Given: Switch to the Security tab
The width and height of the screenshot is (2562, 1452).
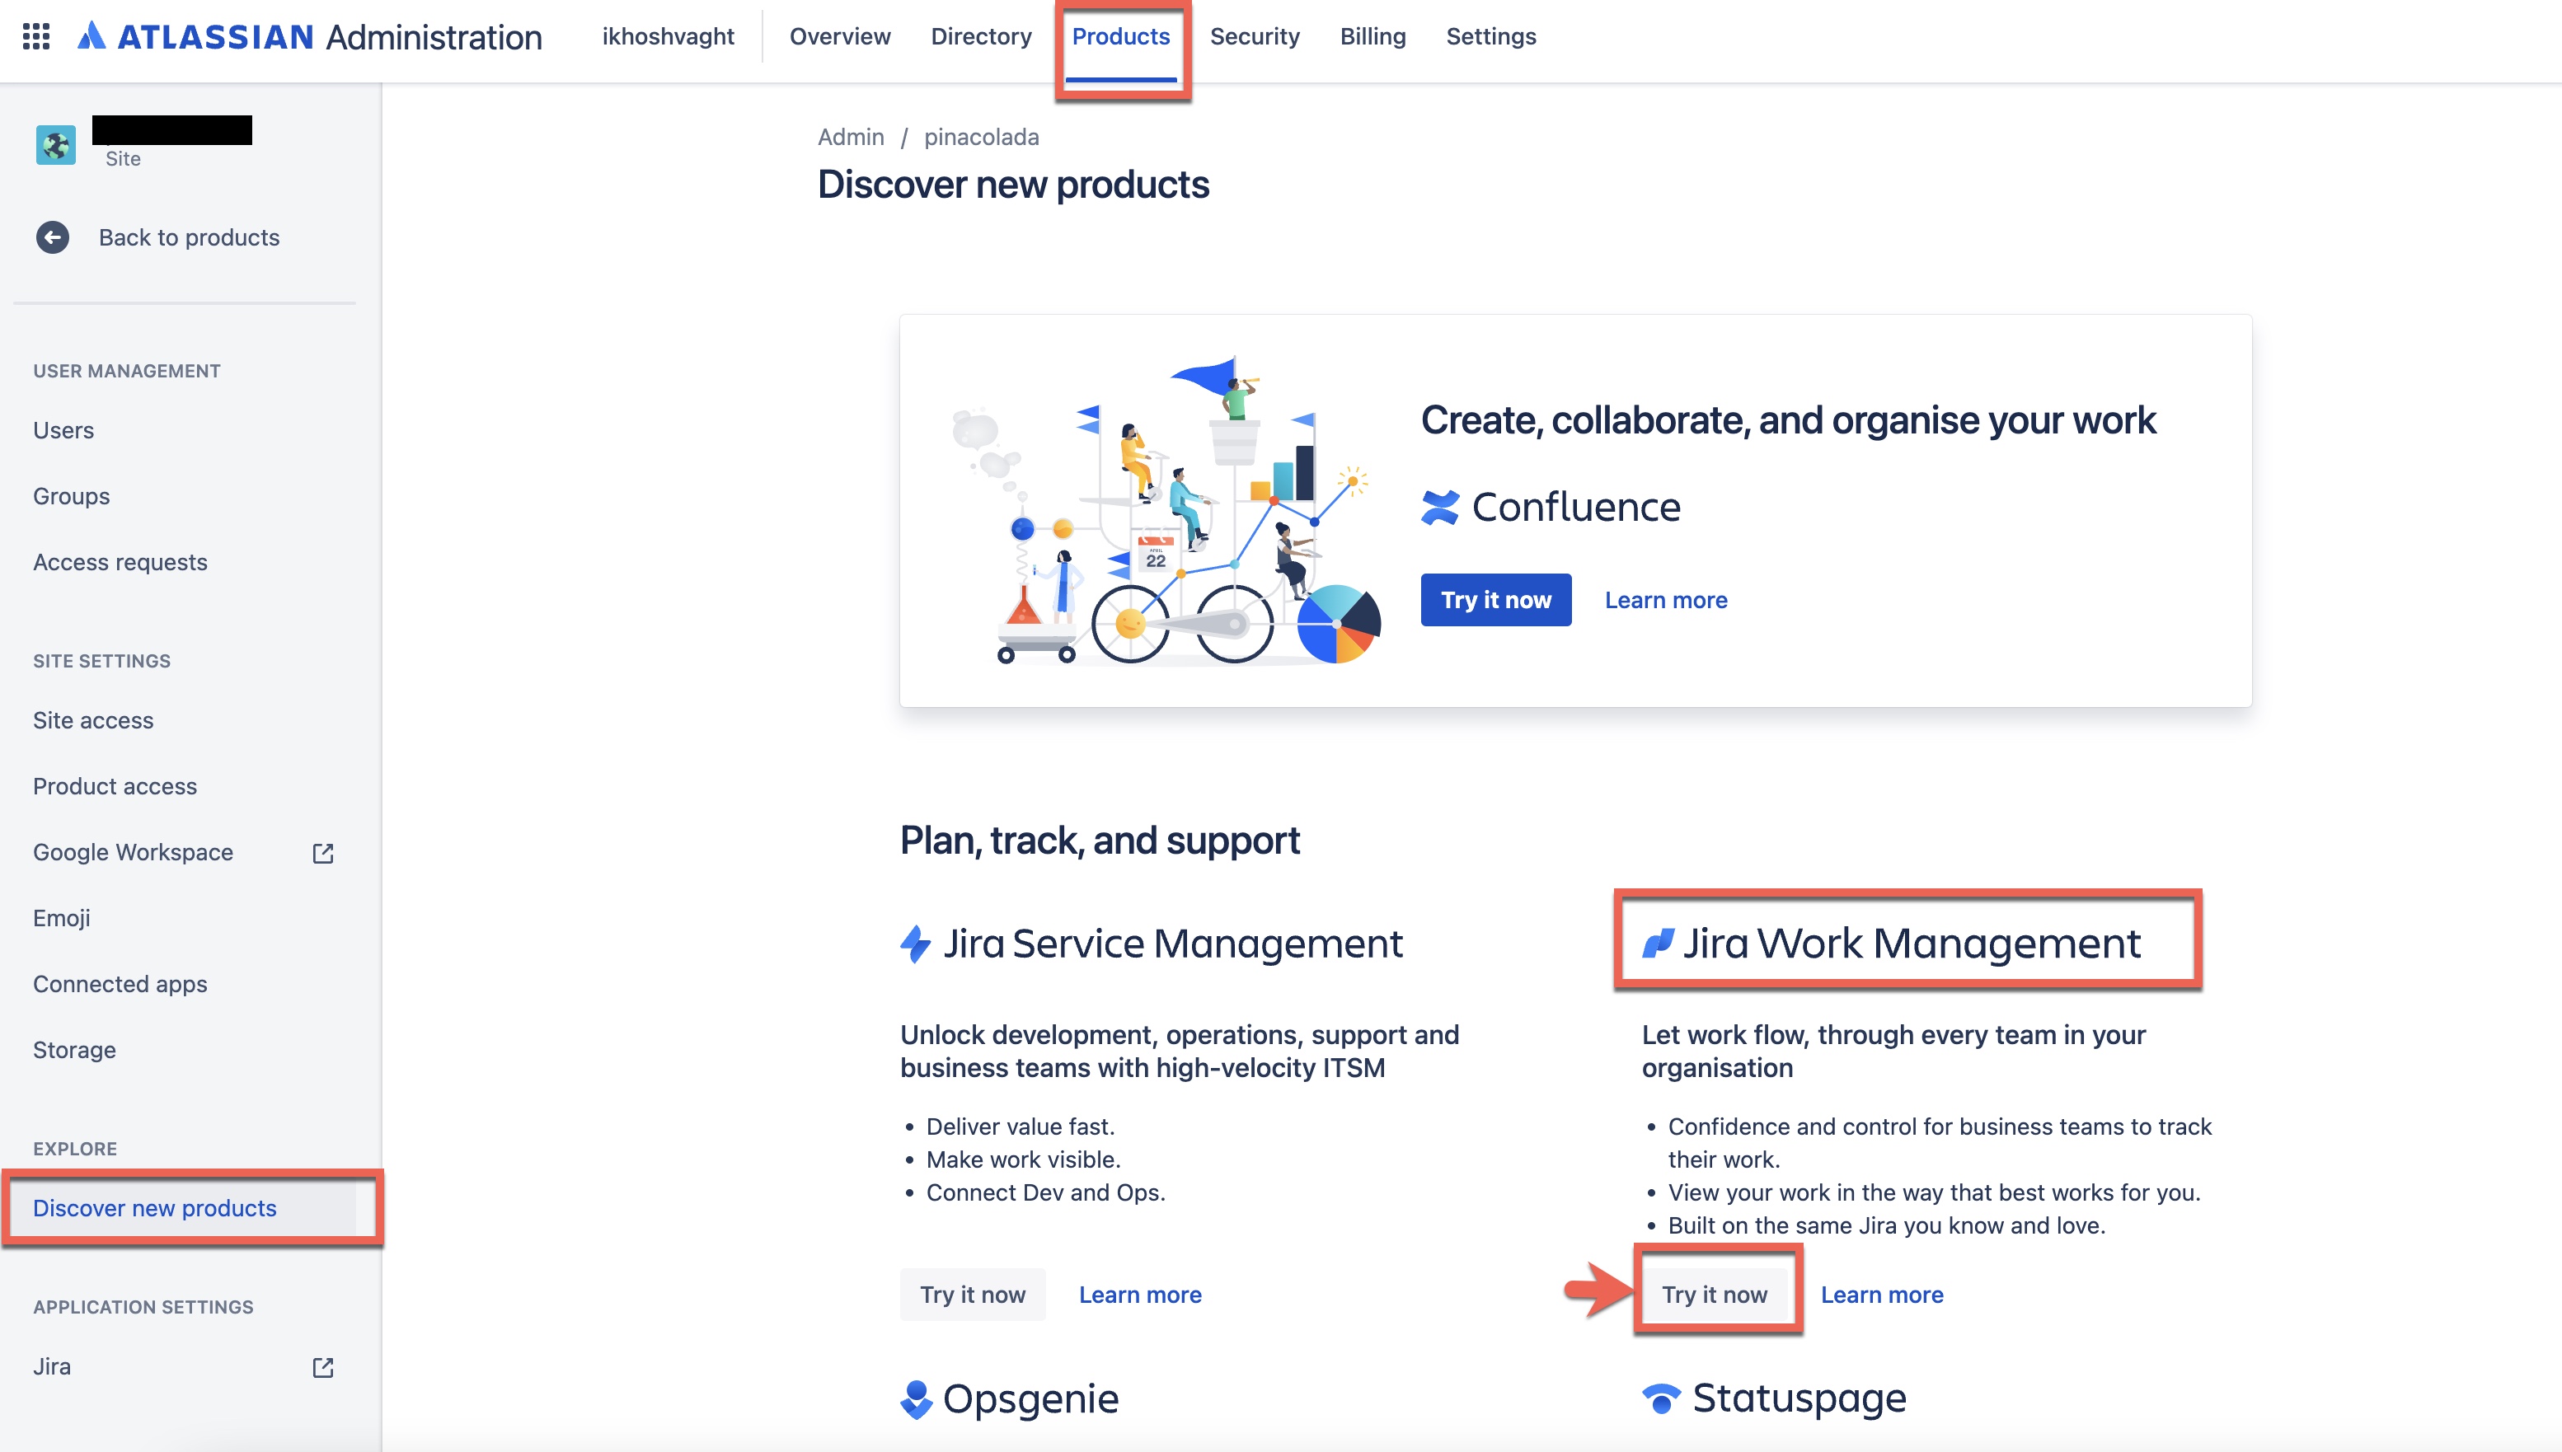Looking at the screenshot, I should coord(1254,37).
